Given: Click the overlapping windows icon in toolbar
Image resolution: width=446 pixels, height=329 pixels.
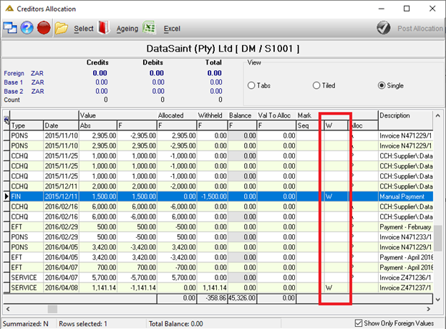Looking at the screenshot, I should [10, 28].
